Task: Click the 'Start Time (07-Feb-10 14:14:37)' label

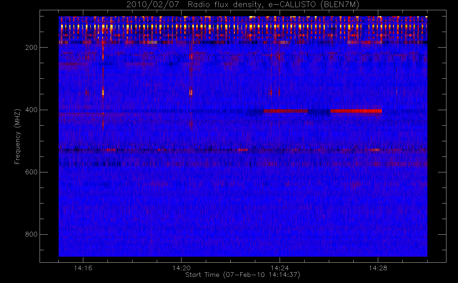Action: click(x=243, y=275)
